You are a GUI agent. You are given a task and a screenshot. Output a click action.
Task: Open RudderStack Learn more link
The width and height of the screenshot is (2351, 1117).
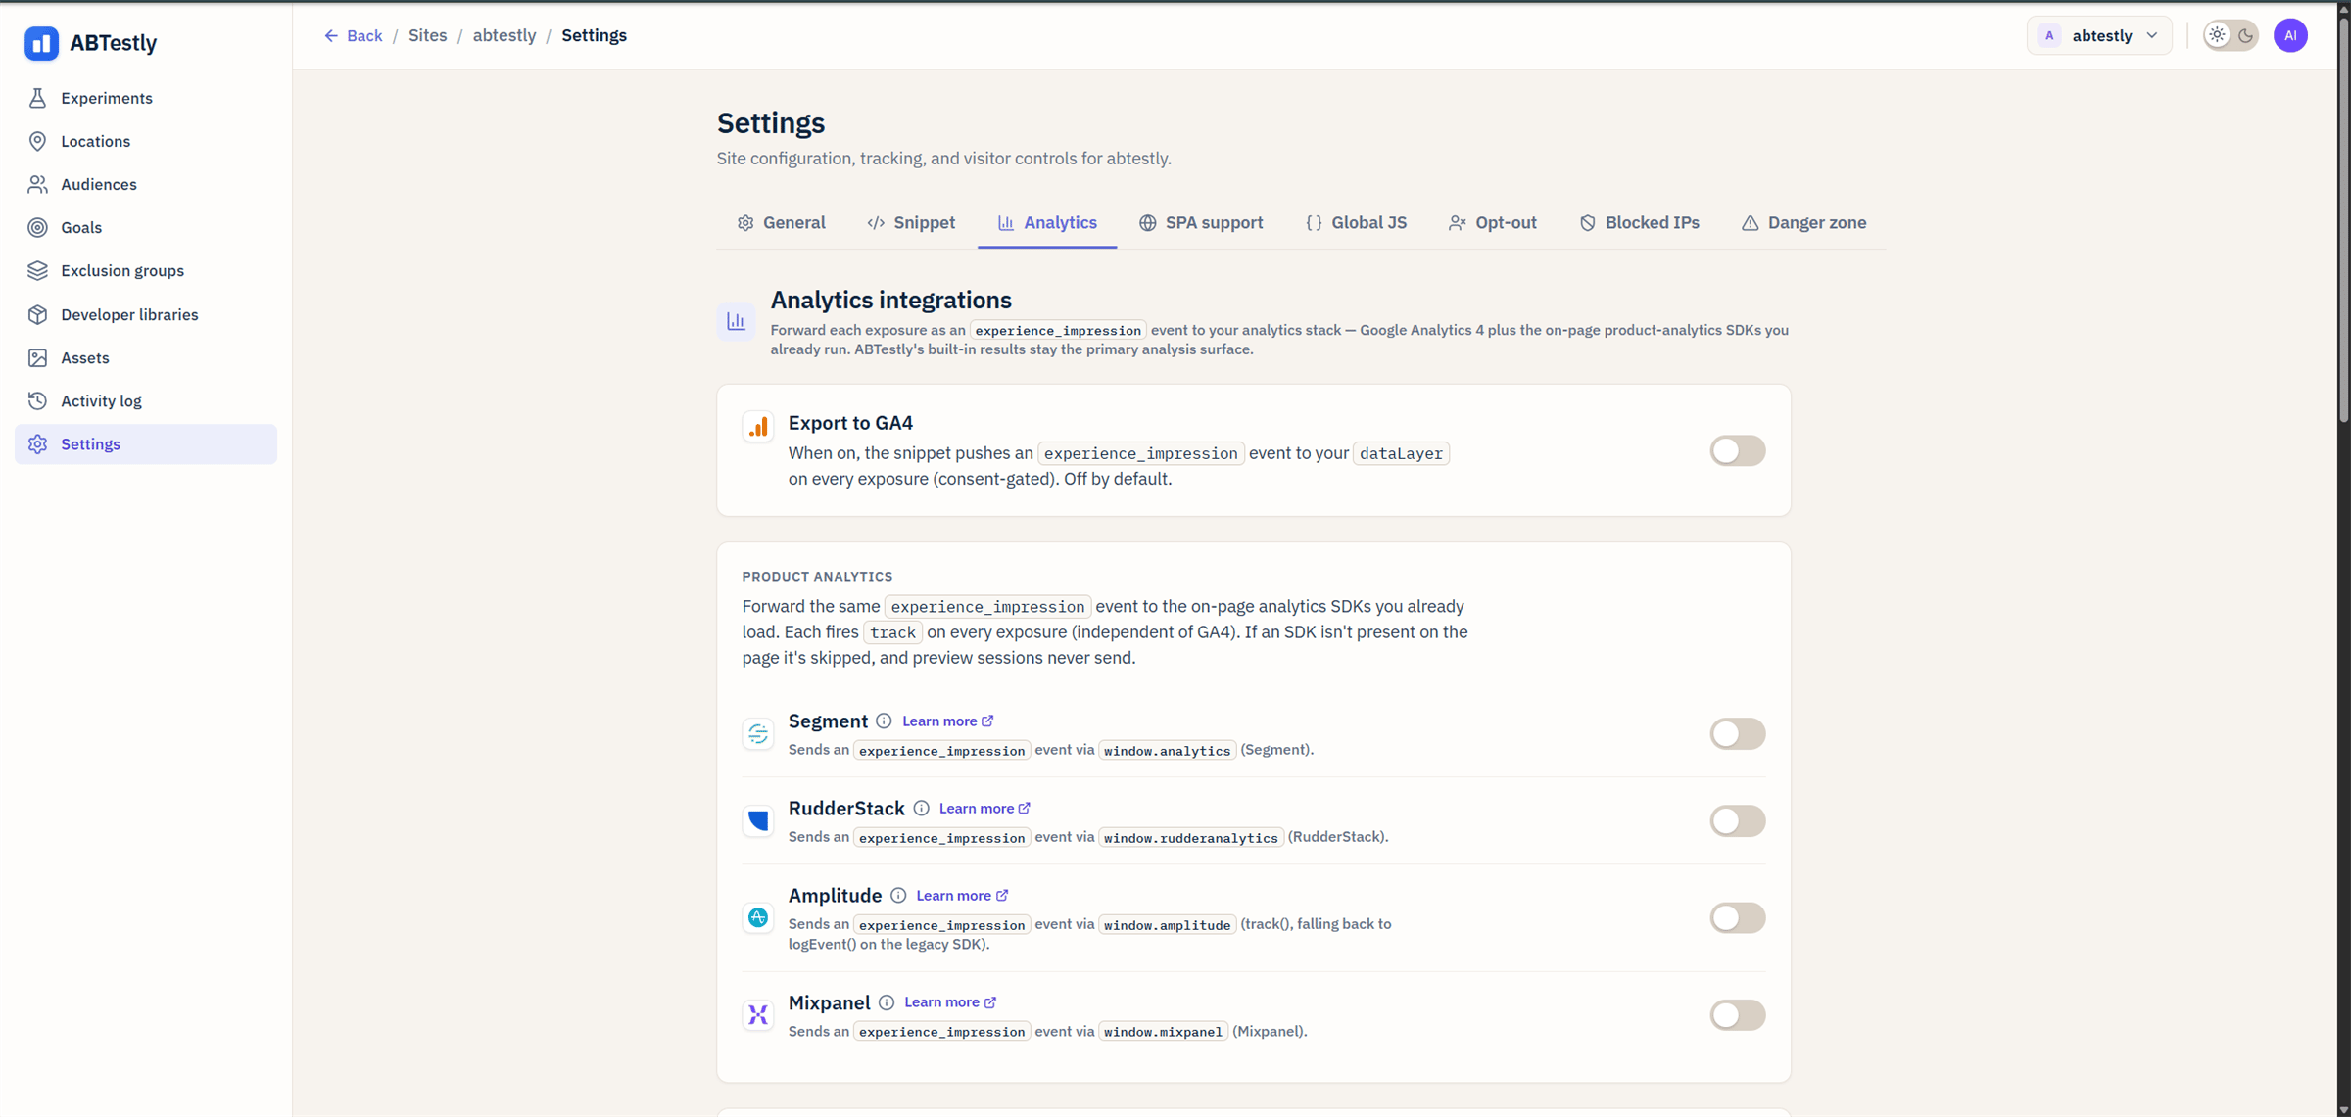[x=984, y=808]
